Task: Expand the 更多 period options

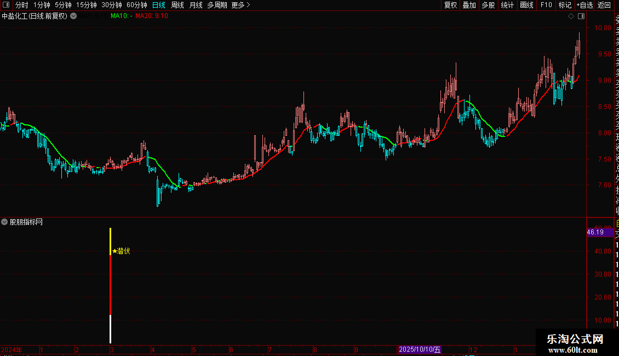Action: click(241, 5)
